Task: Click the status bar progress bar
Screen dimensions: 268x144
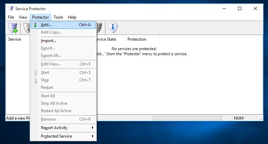Action: point(187,118)
